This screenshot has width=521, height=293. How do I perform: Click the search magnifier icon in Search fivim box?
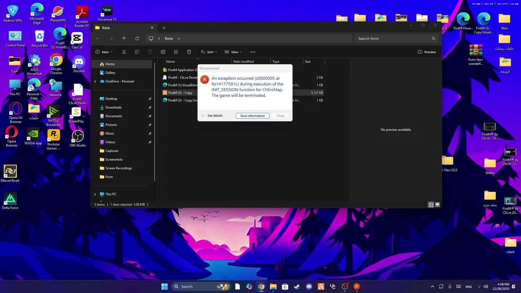pyautogui.click(x=433, y=39)
